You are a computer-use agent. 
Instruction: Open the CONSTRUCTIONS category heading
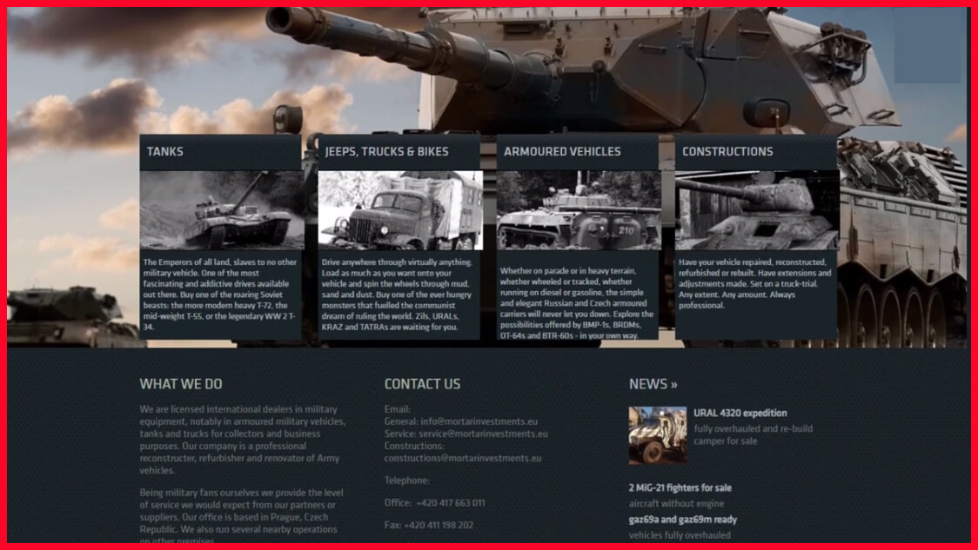(727, 151)
